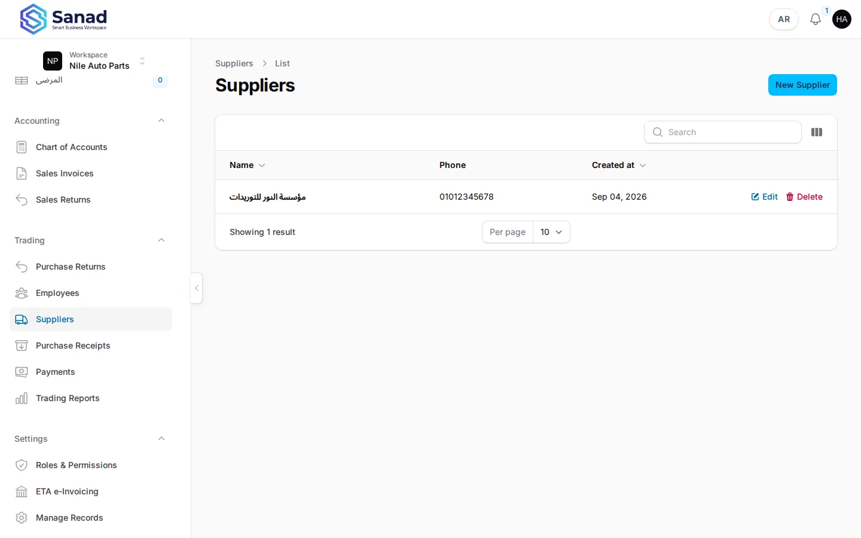The height and width of the screenshot is (538, 861).
Task: Focus the Search input field
Action: pyautogui.click(x=723, y=132)
